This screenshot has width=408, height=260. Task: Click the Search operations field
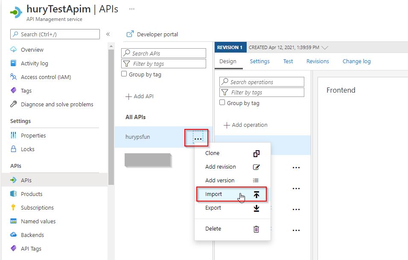262,82
